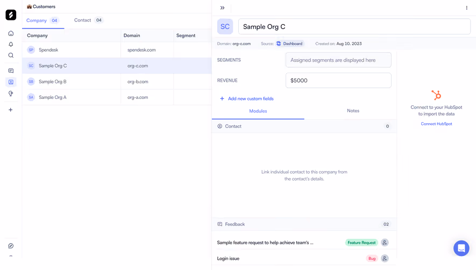Click the Contact module icon

220,126
